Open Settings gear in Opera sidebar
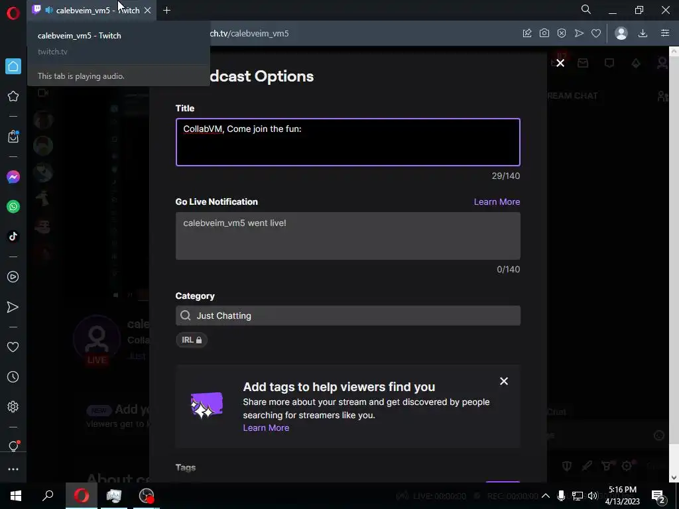 coord(13,407)
